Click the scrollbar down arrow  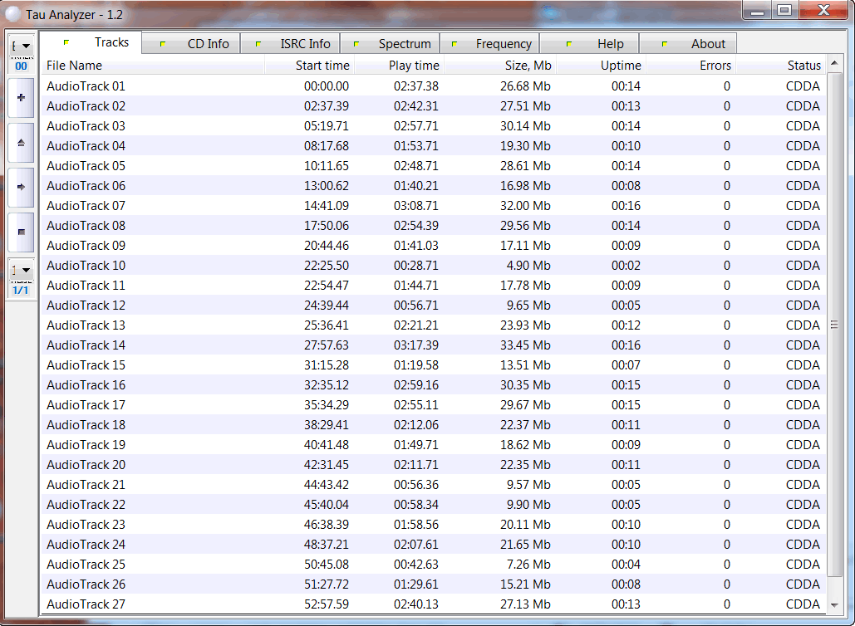[835, 605]
